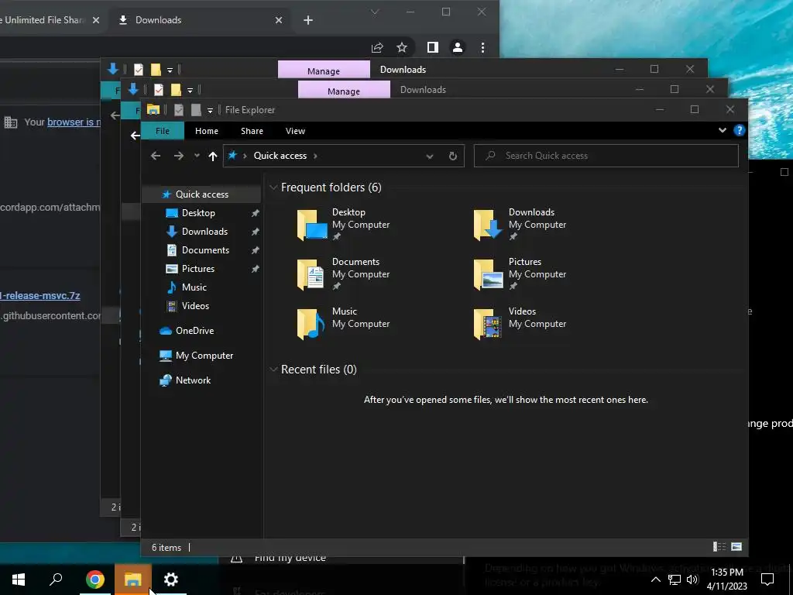
Task: Click the star root chevron in address bar
Action: point(245,156)
